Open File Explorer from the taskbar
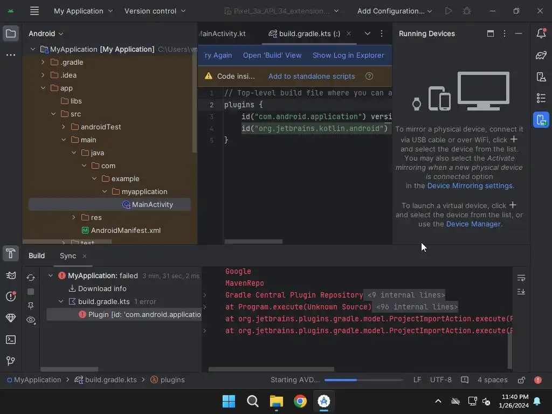Viewport: 552px width, 414px height. [x=277, y=401]
